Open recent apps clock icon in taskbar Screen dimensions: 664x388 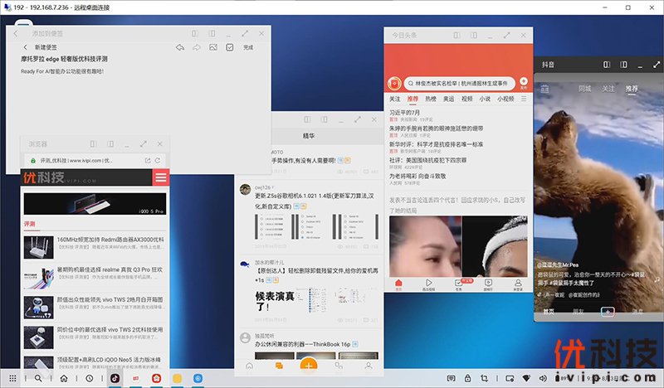(x=90, y=378)
